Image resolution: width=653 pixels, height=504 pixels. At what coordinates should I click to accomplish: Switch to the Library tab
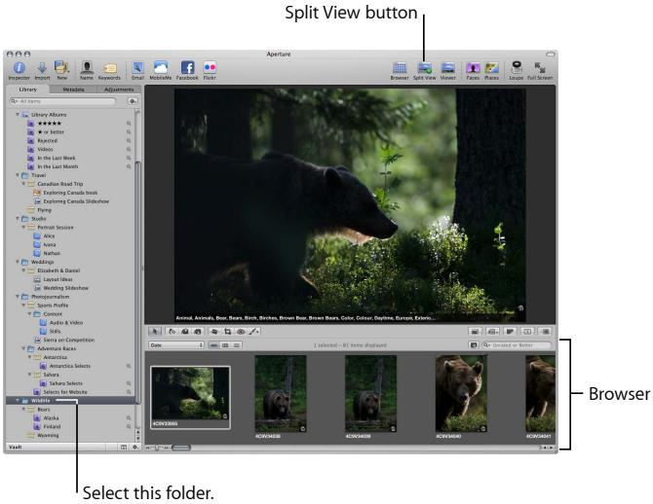[x=28, y=90]
